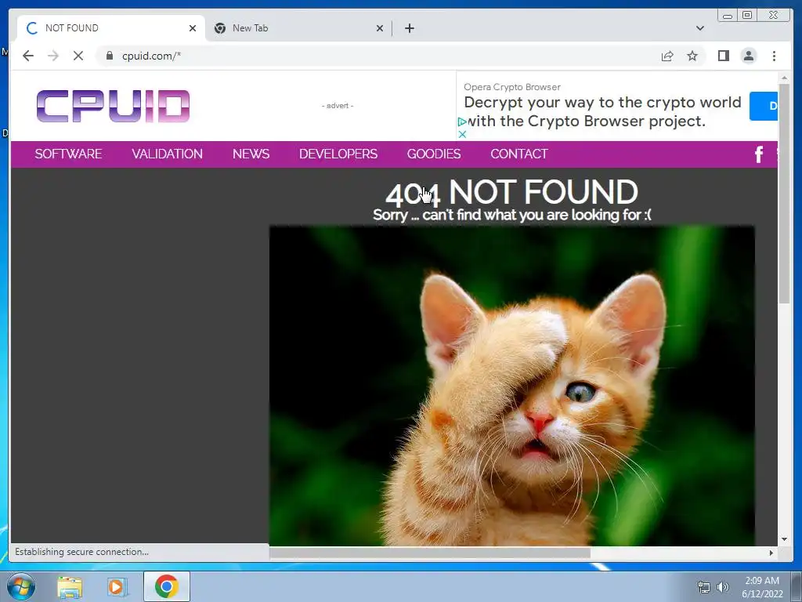This screenshot has width=802, height=602.
Task: Open the Chrome three-dot menu
Action: (774, 56)
